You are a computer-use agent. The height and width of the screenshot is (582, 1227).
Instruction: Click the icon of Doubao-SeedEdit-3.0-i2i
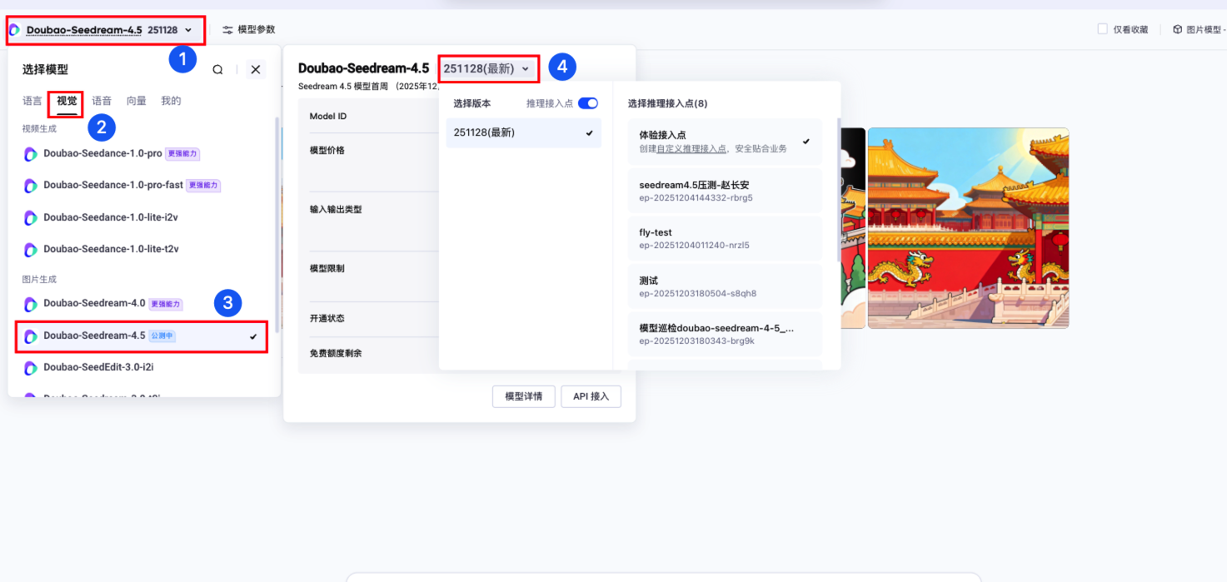[30, 367]
